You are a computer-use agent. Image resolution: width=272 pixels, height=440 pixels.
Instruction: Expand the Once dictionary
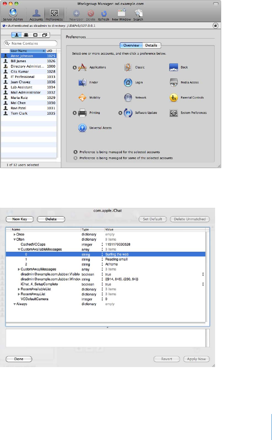15,234
